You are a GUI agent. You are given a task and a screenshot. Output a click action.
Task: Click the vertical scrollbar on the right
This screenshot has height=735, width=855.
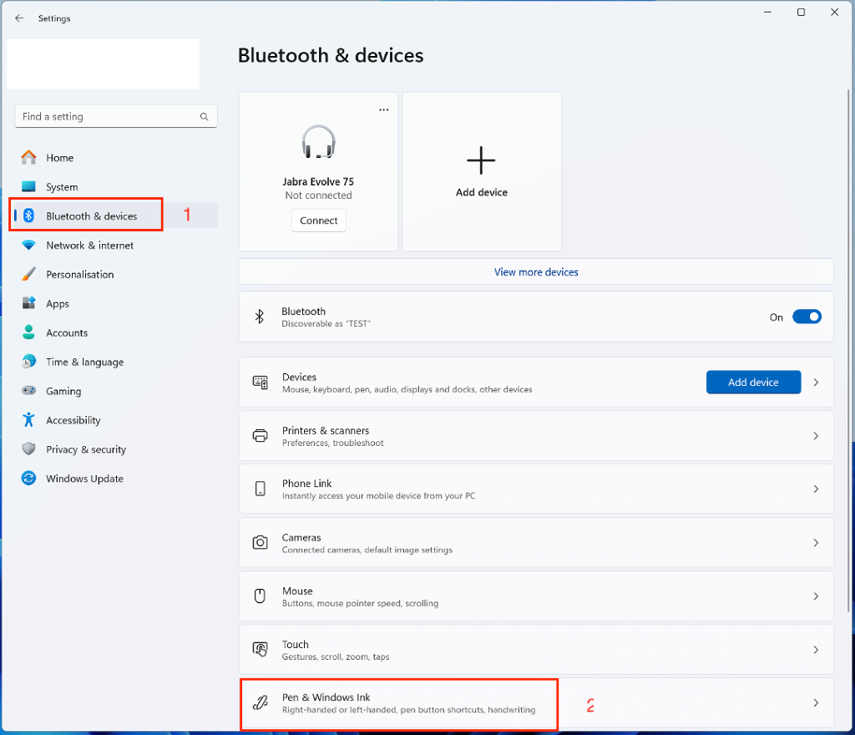[849, 334]
